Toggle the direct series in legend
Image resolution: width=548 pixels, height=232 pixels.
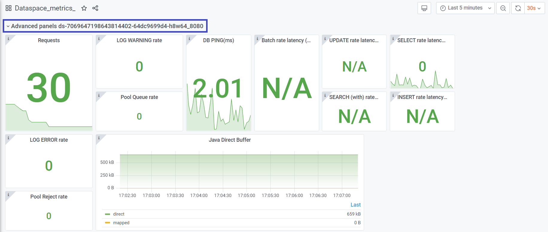tap(119, 214)
